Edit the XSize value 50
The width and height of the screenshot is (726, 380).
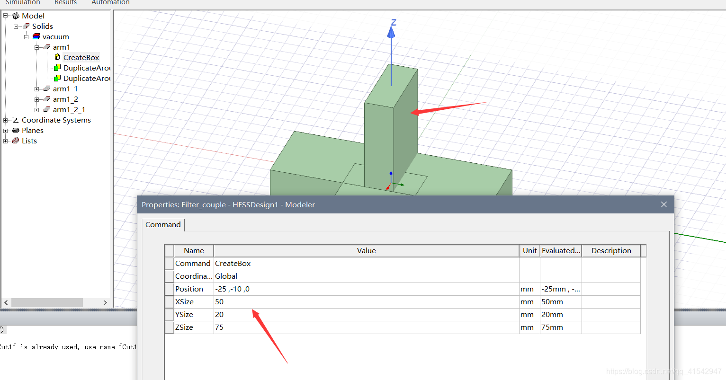coord(367,302)
